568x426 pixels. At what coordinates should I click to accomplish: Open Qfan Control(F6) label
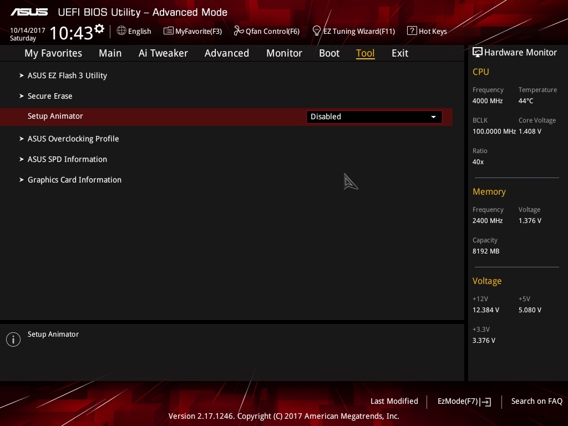[x=272, y=31]
